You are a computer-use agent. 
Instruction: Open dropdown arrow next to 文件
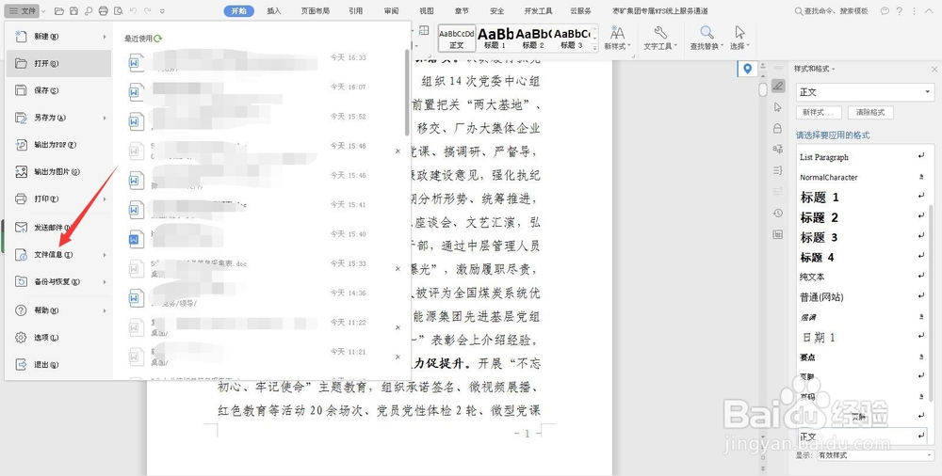pos(43,11)
